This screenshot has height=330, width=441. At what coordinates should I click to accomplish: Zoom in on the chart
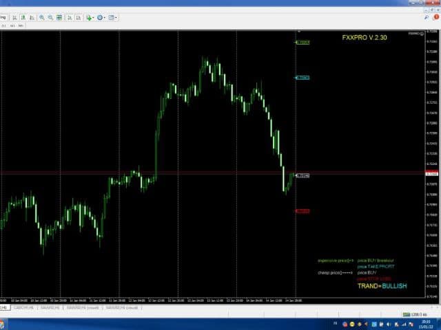(x=42, y=17)
